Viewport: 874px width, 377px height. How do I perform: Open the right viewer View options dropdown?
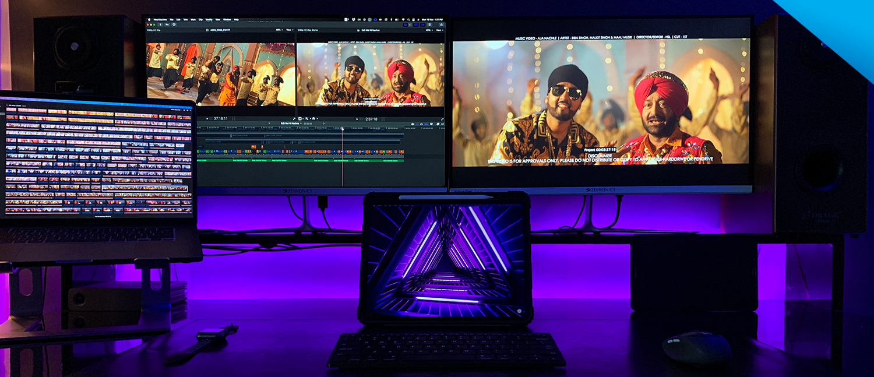point(439,30)
